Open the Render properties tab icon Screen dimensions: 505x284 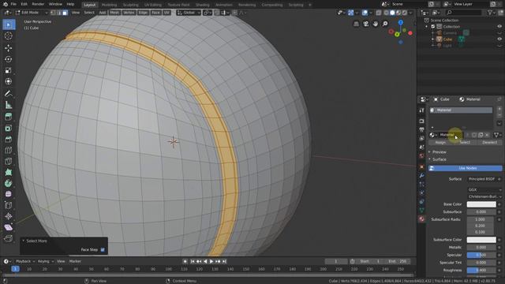click(421, 121)
